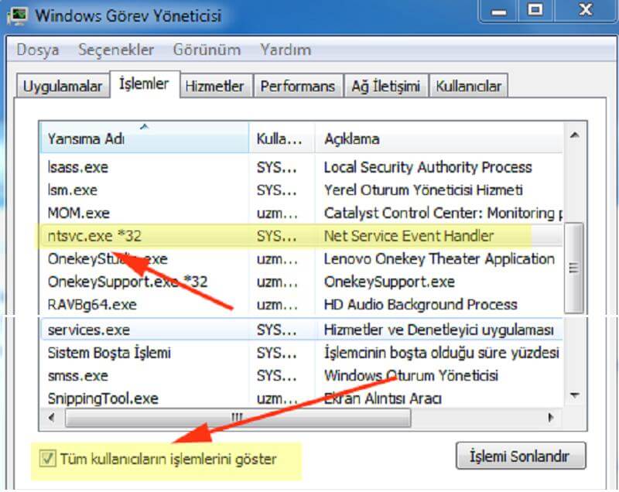
Task: Switch to the Uygulamalar tab
Action: (x=63, y=87)
